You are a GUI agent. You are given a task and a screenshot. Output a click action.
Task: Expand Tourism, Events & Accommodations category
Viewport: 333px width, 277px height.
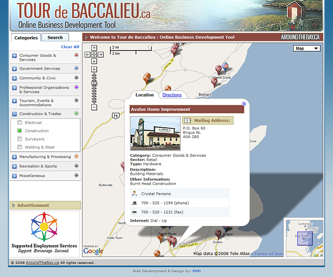14,101
